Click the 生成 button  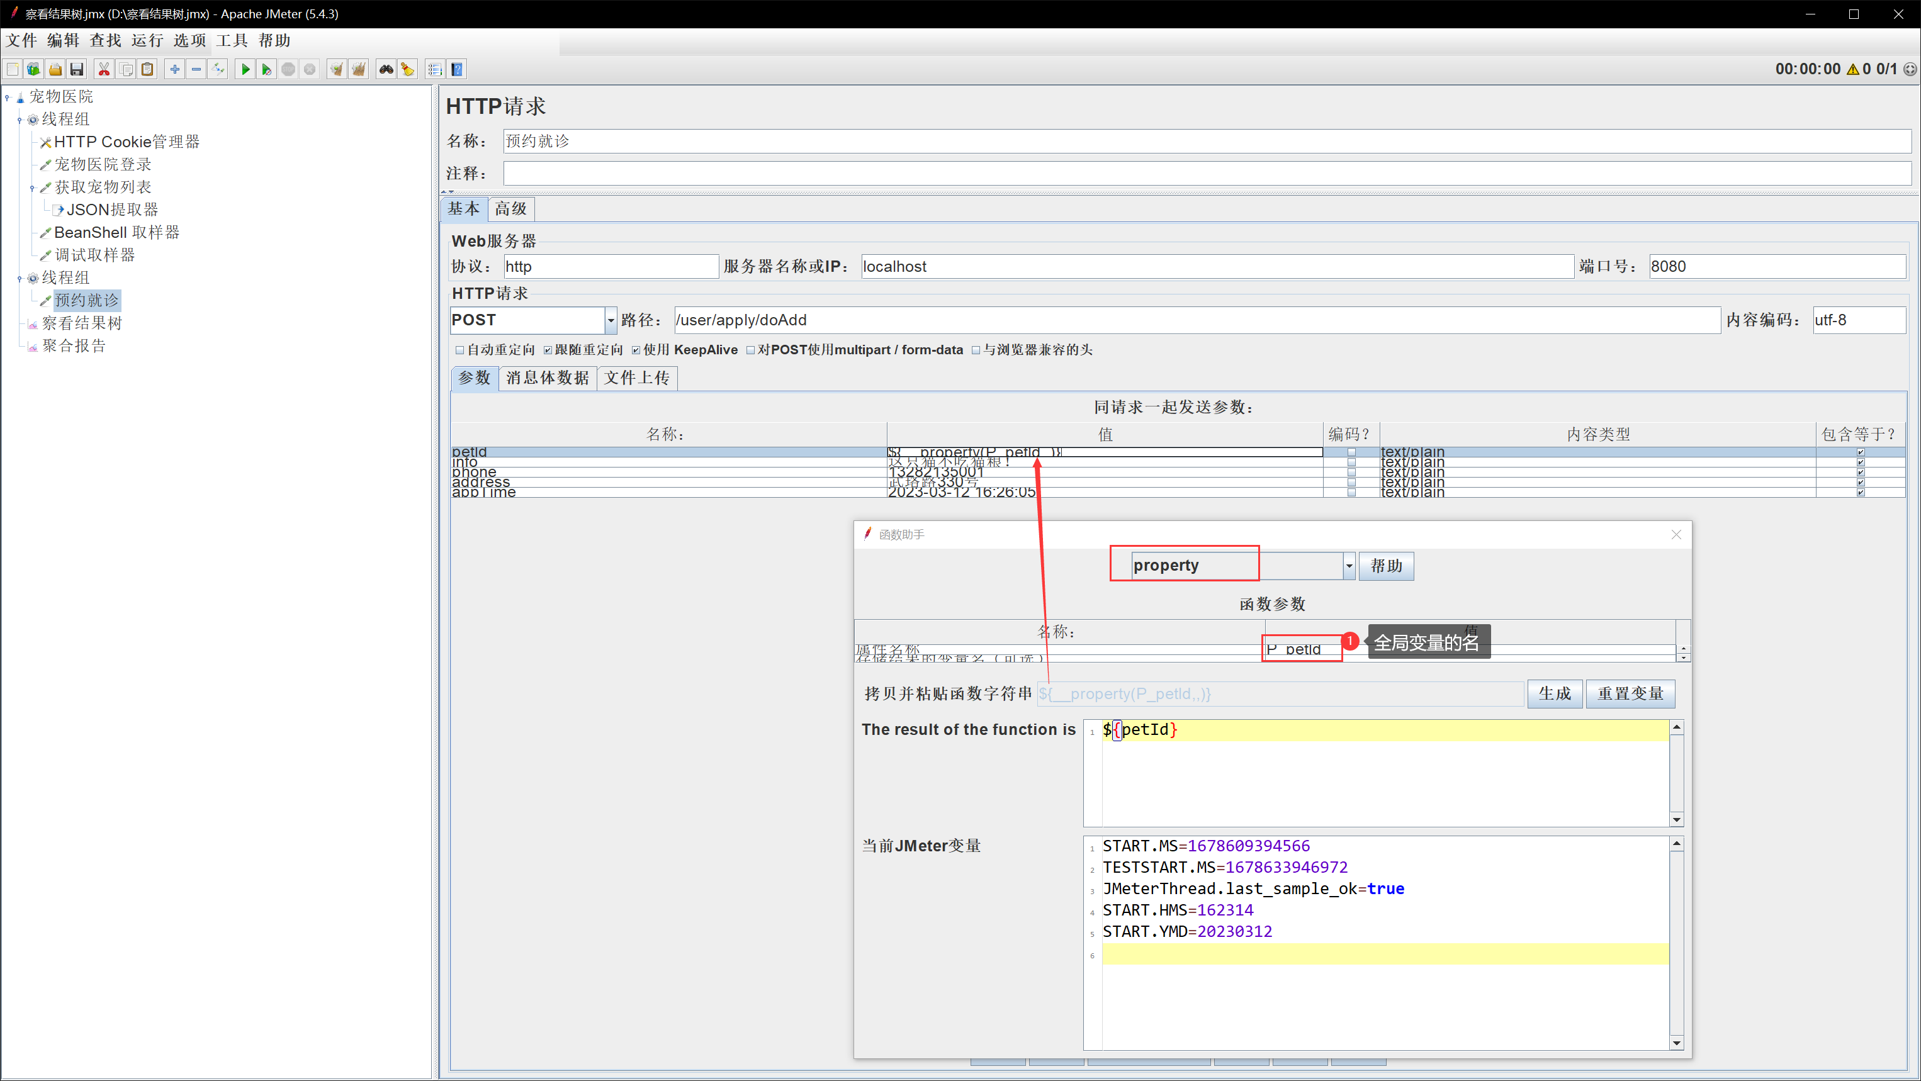(1553, 693)
